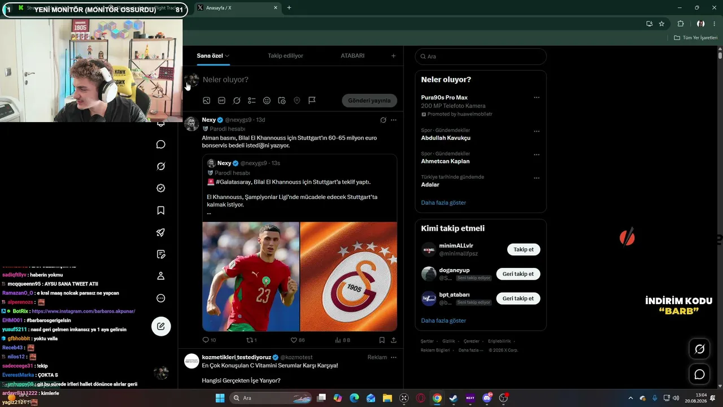The height and width of the screenshot is (407, 723).
Task: Open options for Abdullah Kavukçu trend
Action: click(x=537, y=131)
